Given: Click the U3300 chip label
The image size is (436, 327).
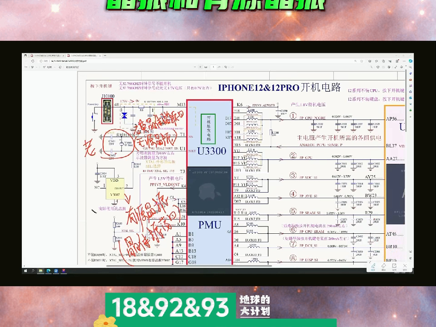Looking at the screenshot, I should 212,151.
